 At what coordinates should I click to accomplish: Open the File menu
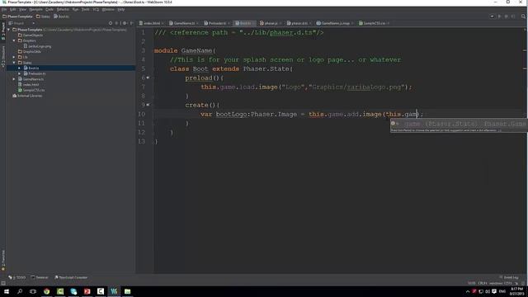[4, 9]
